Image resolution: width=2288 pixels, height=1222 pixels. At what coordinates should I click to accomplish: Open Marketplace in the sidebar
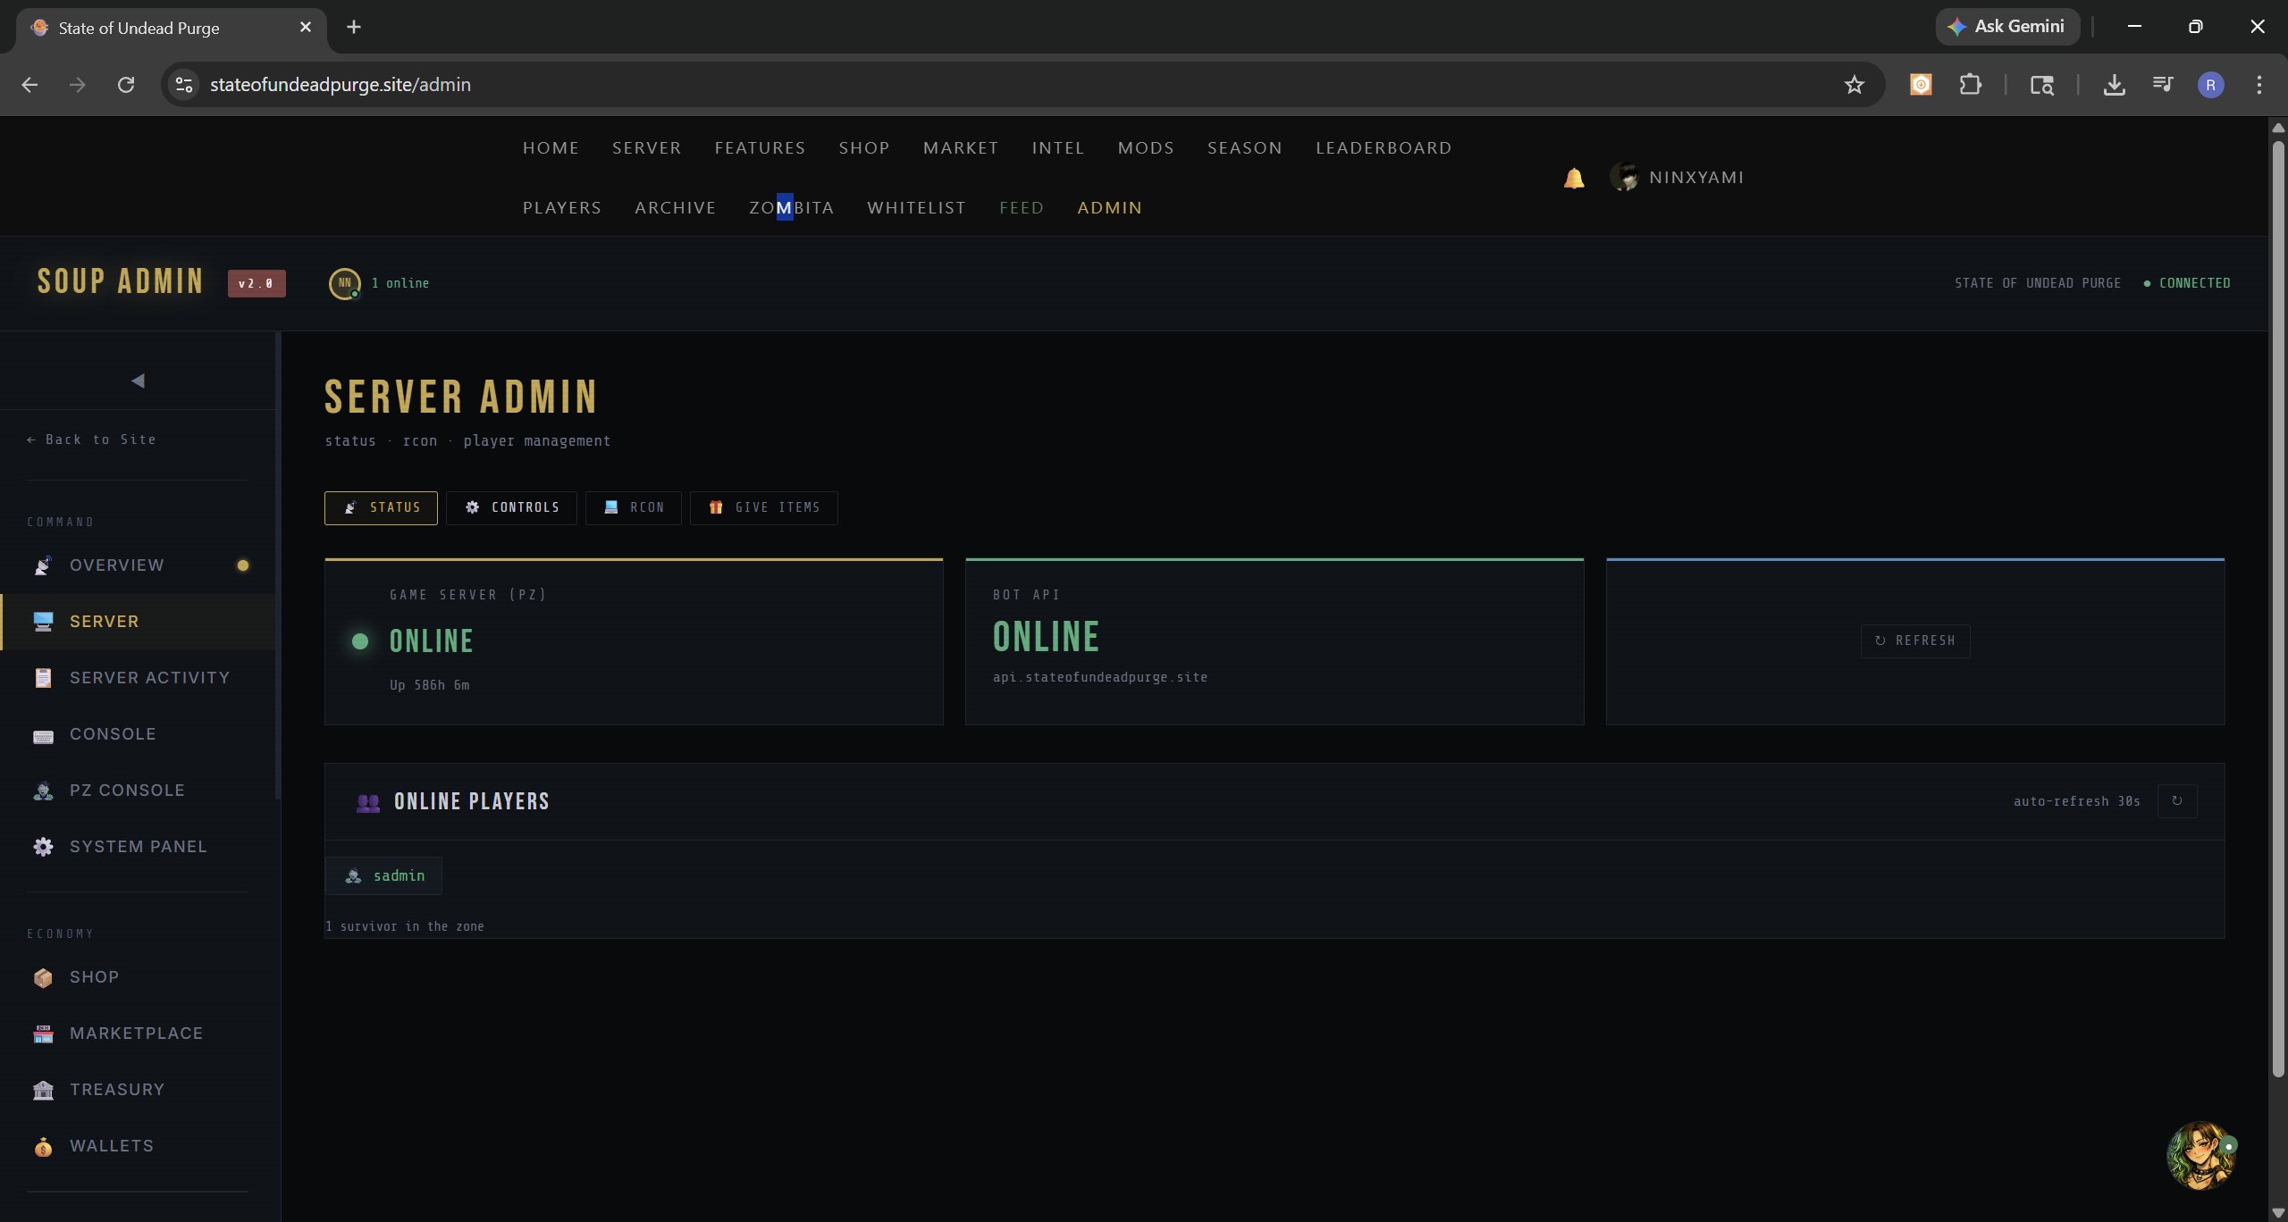tap(138, 1034)
